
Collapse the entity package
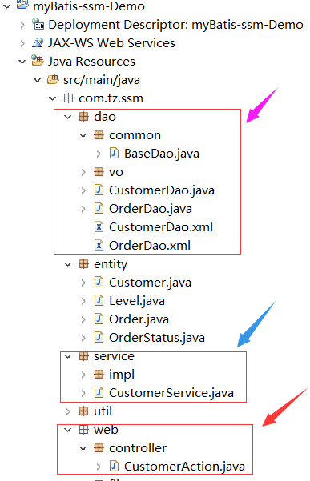(x=68, y=264)
